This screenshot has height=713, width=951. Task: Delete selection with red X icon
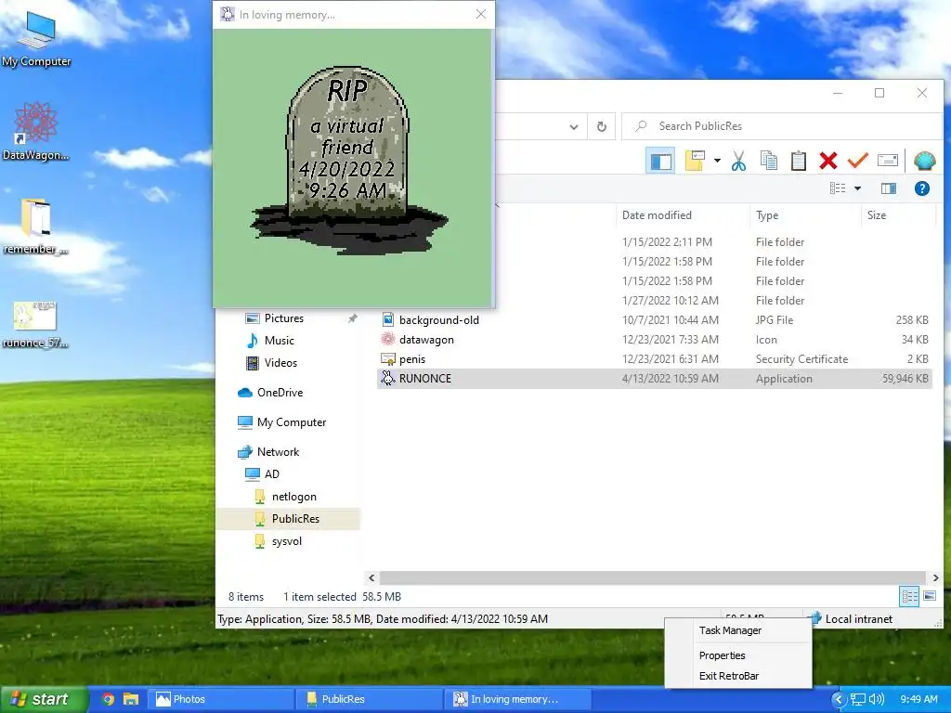click(x=827, y=162)
